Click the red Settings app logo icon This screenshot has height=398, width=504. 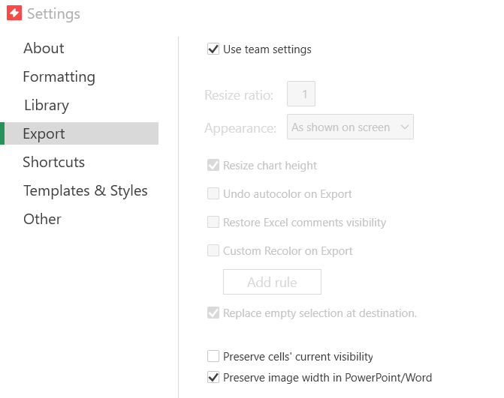tap(14, 13)
